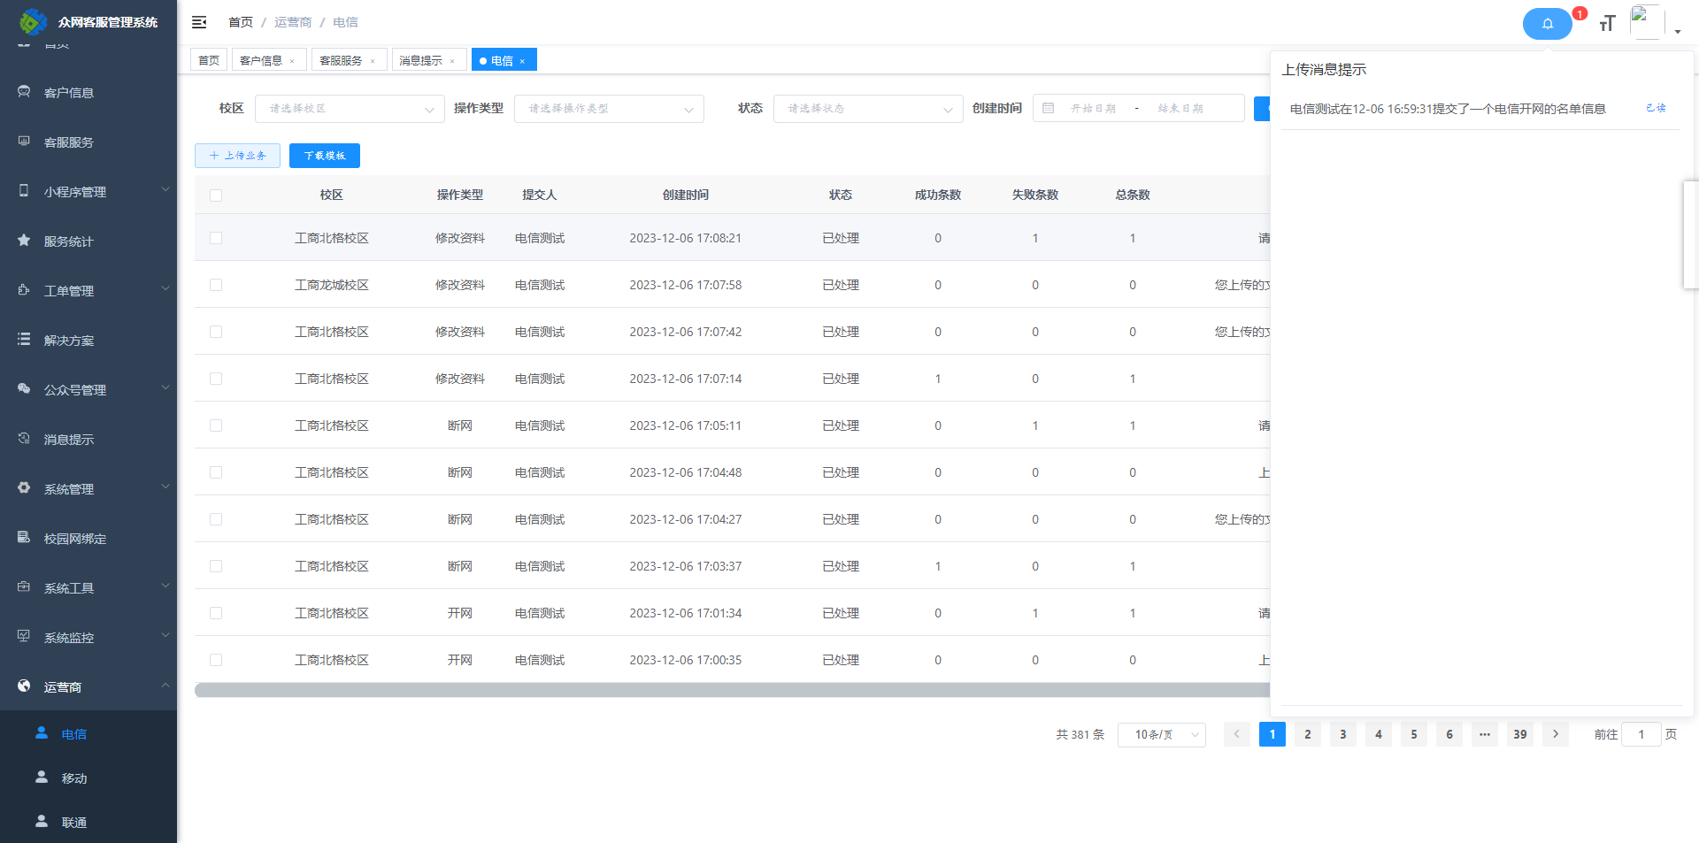The width and height of the screenshot is (1699, 843).
Task: Click the 消息提示 sidebar icon
Action: (24, 439)
